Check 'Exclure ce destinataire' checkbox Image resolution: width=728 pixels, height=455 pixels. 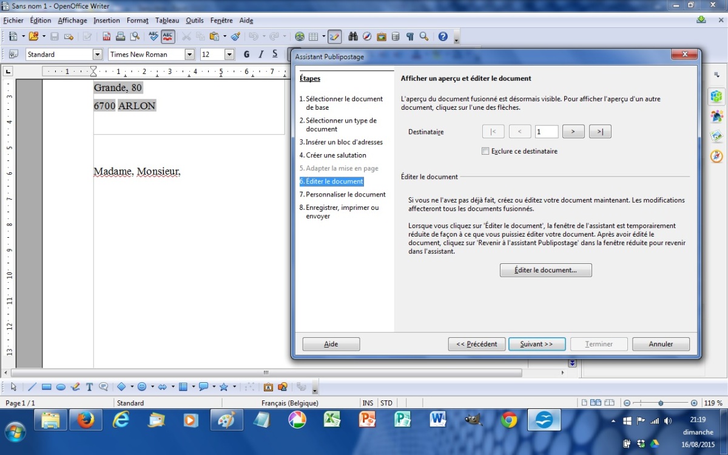[x=485, y=151]
